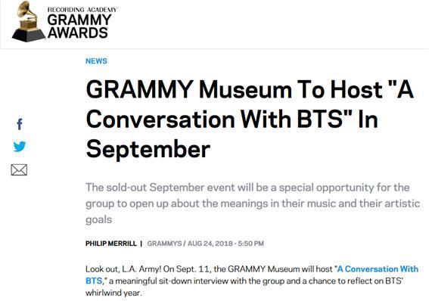Click "whirlwind year" at the paragraph end
Screen dimensions: 429x301
click(x=113, y=293)
